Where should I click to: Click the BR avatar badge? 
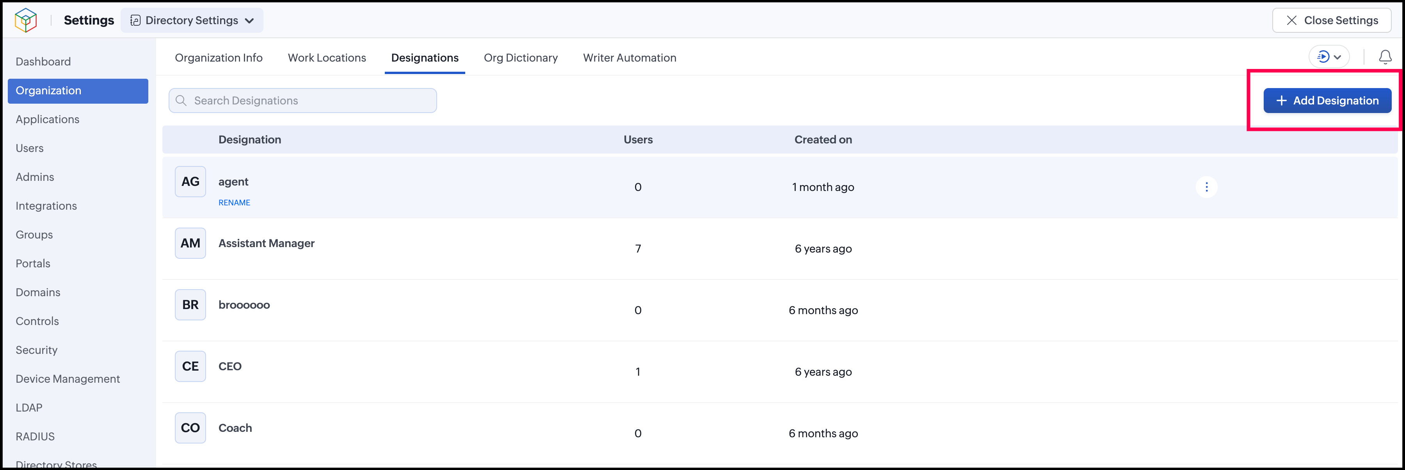click(190, 304)
